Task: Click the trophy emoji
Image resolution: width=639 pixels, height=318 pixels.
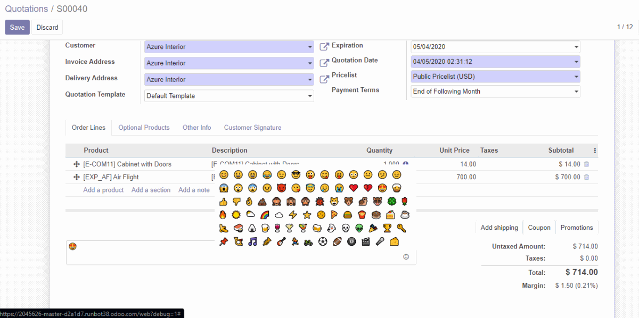Action: (x=387, y=228)
